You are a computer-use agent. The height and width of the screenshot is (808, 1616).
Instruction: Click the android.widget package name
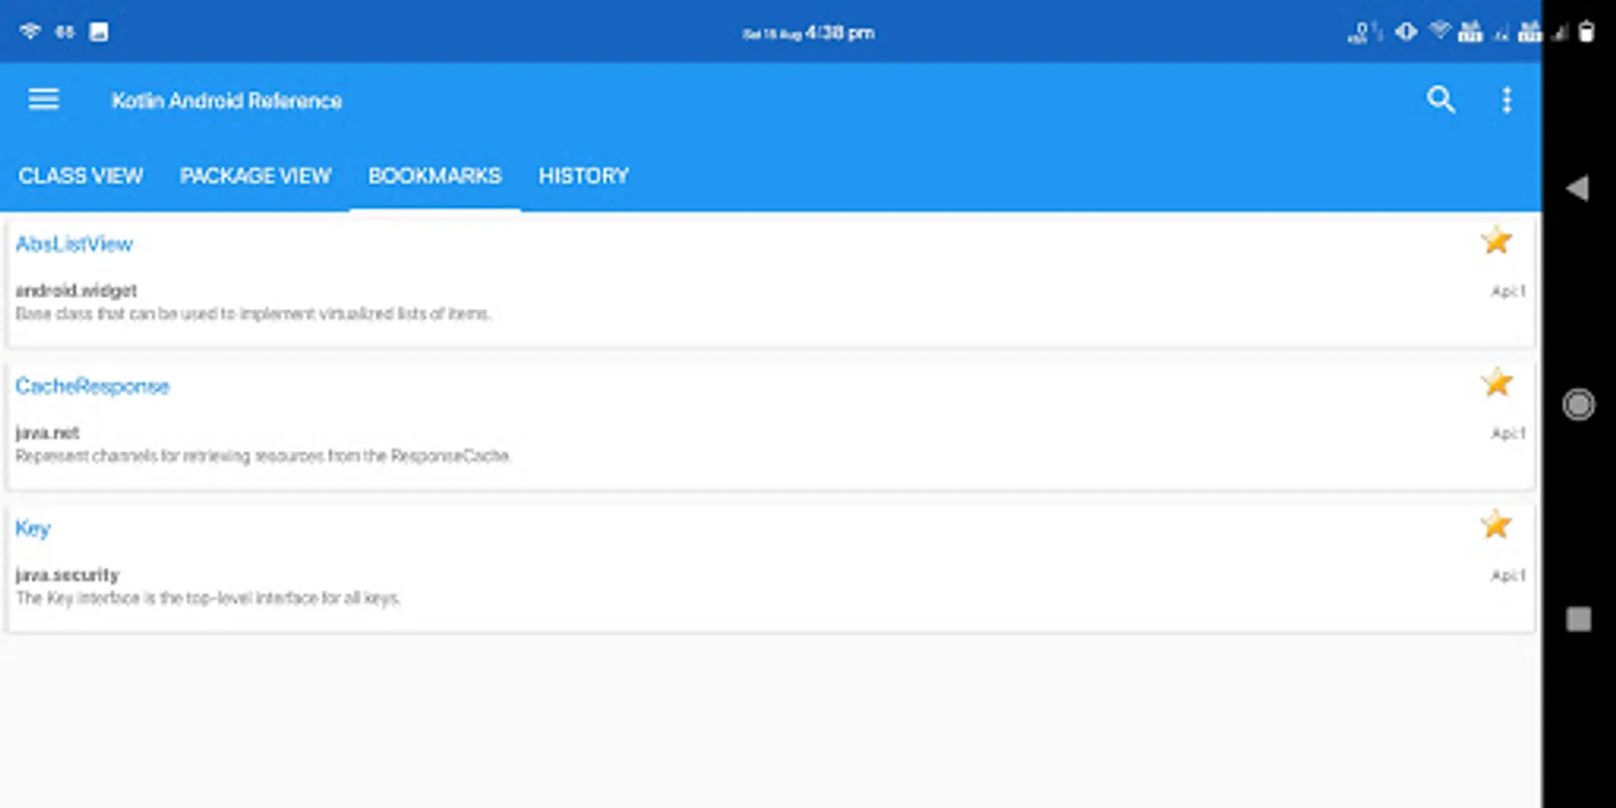click(x=76, y=291)
